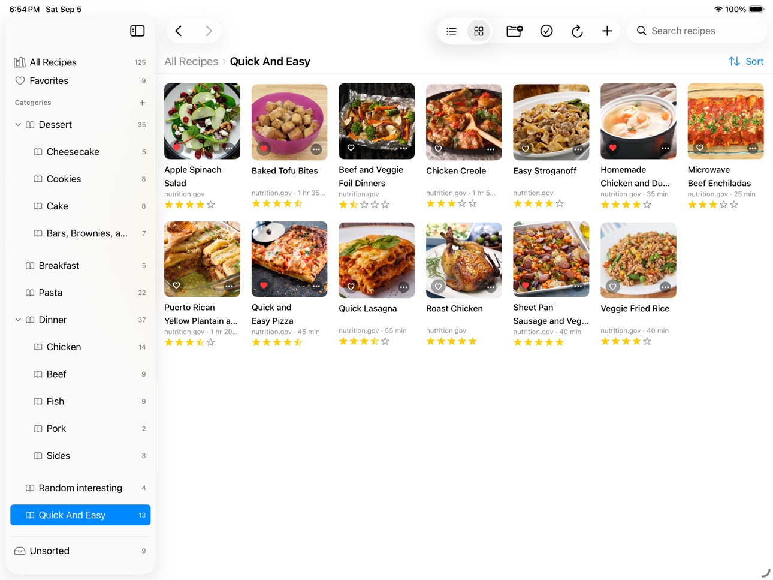Open the Cookies category

tap(80, 179)
